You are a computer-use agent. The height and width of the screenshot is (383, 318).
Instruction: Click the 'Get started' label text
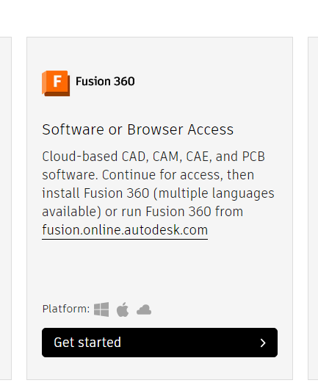(87, 343)
